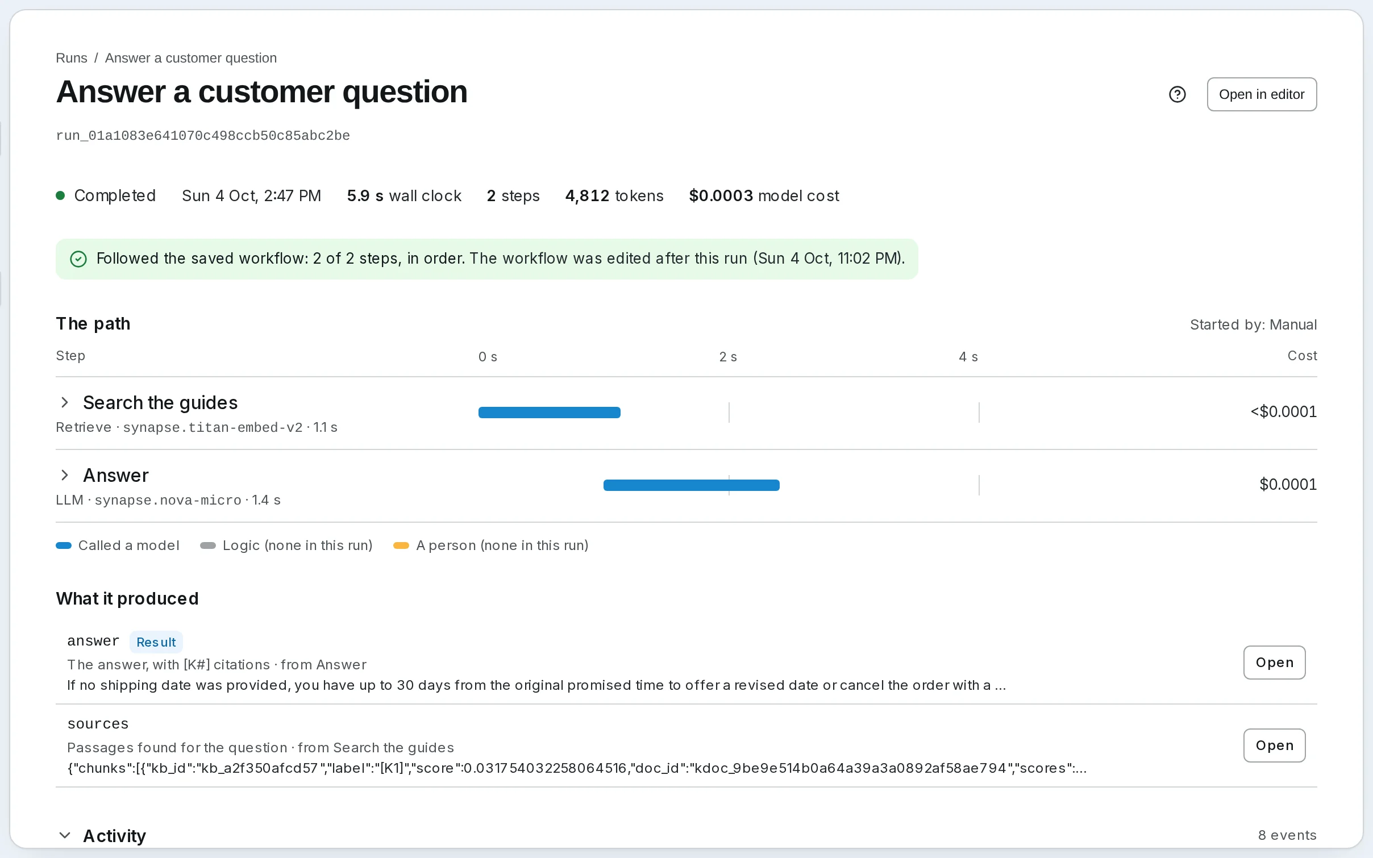
Task: Open the answer result output
Action: coord(1274,663)
